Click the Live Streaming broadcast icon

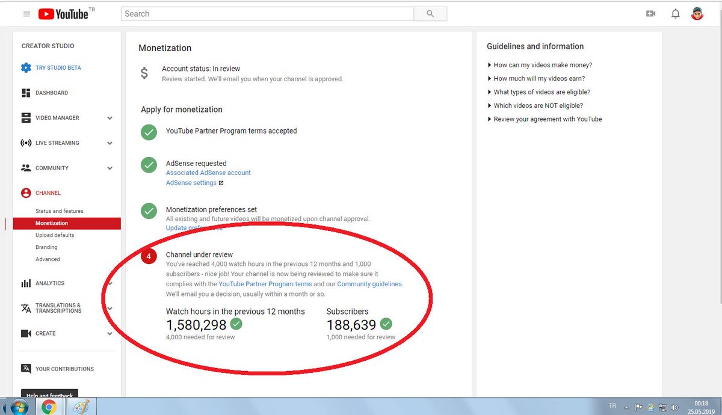point(26,143)
